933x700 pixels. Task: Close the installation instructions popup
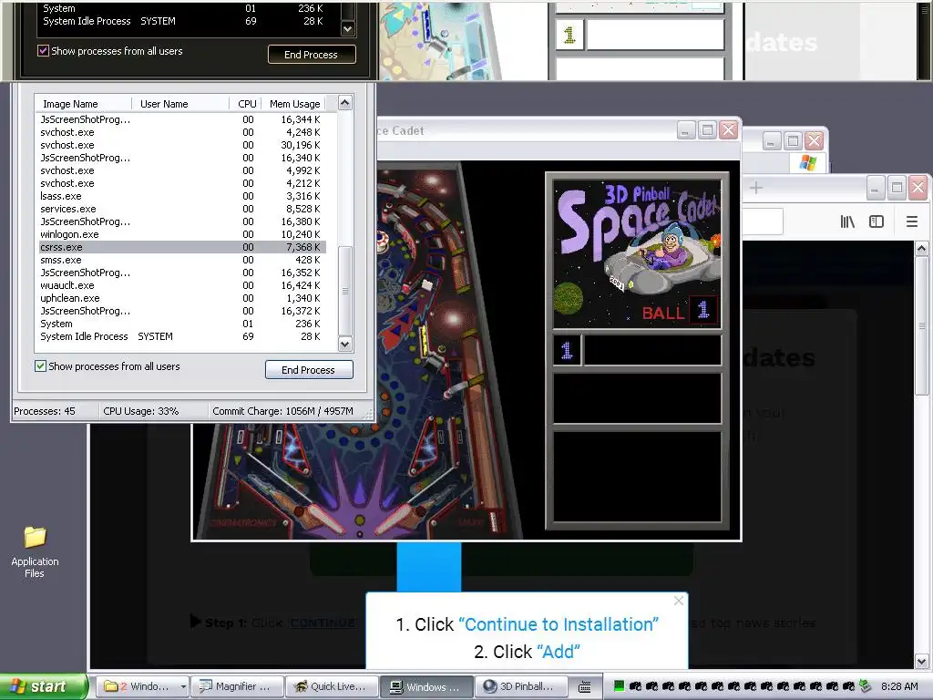click(x=678, y=602)
